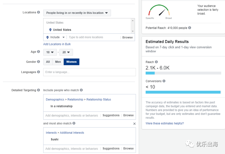The height and width of the screenshot is (154, 225).
Task: Click the Detailed Targeting info icon
Action: 39,90
